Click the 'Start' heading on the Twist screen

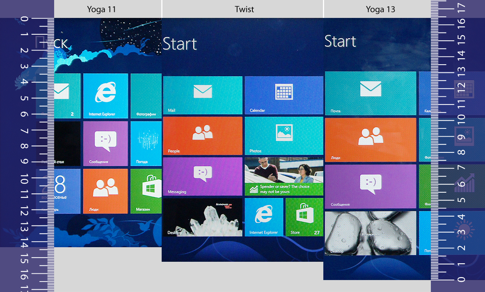click(x=180, y=44)
